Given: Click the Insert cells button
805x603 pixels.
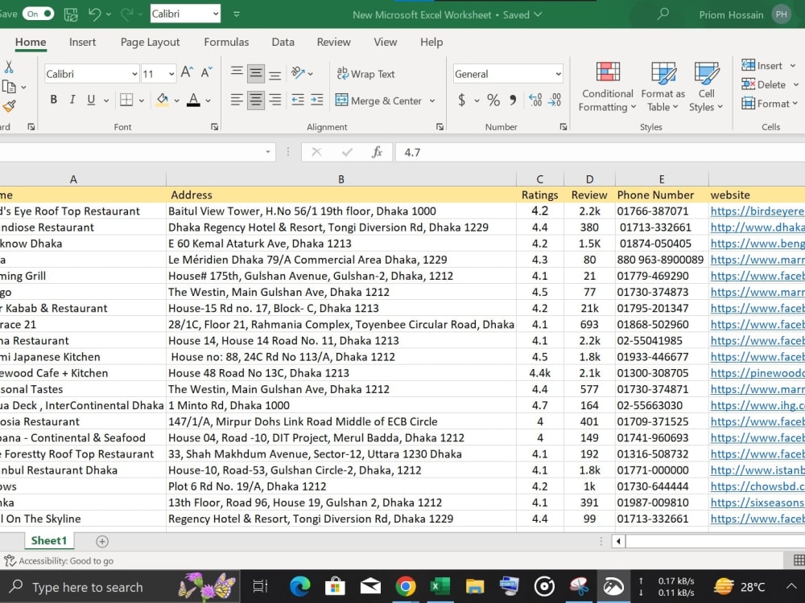Looking at the screenshot, I should click(x=763, y=65).
